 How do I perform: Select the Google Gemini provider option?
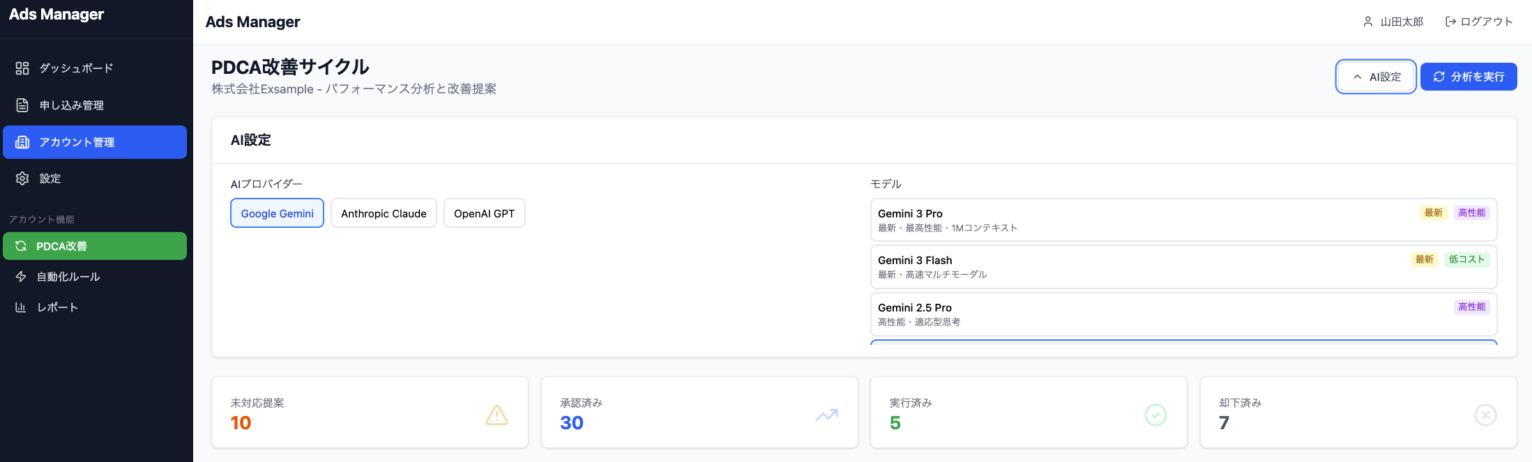coord(277,213)
